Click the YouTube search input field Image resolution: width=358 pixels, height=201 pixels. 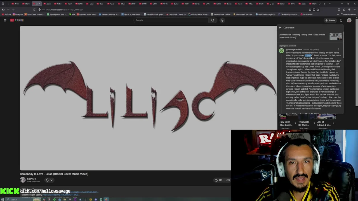[x=171, y=20]
